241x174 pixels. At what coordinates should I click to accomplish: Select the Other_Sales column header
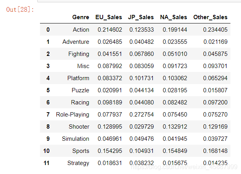click(210, 17)
